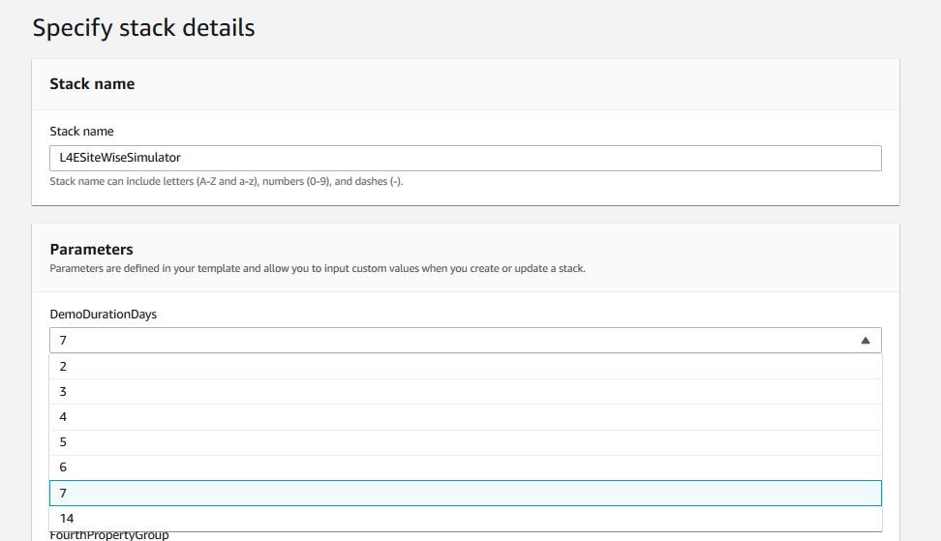The height and width of the screenshot is (541, 941).
Task: Click the Specify stack details page title
Action: click(143, 28)
